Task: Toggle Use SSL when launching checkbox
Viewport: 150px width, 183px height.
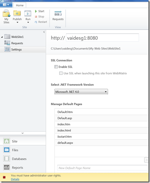Action: (x=61, y=73)
